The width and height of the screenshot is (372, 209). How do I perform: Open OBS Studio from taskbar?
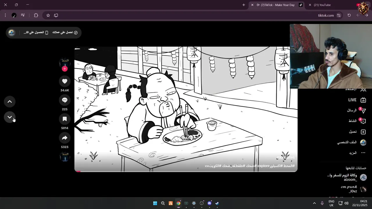(202, 203)
